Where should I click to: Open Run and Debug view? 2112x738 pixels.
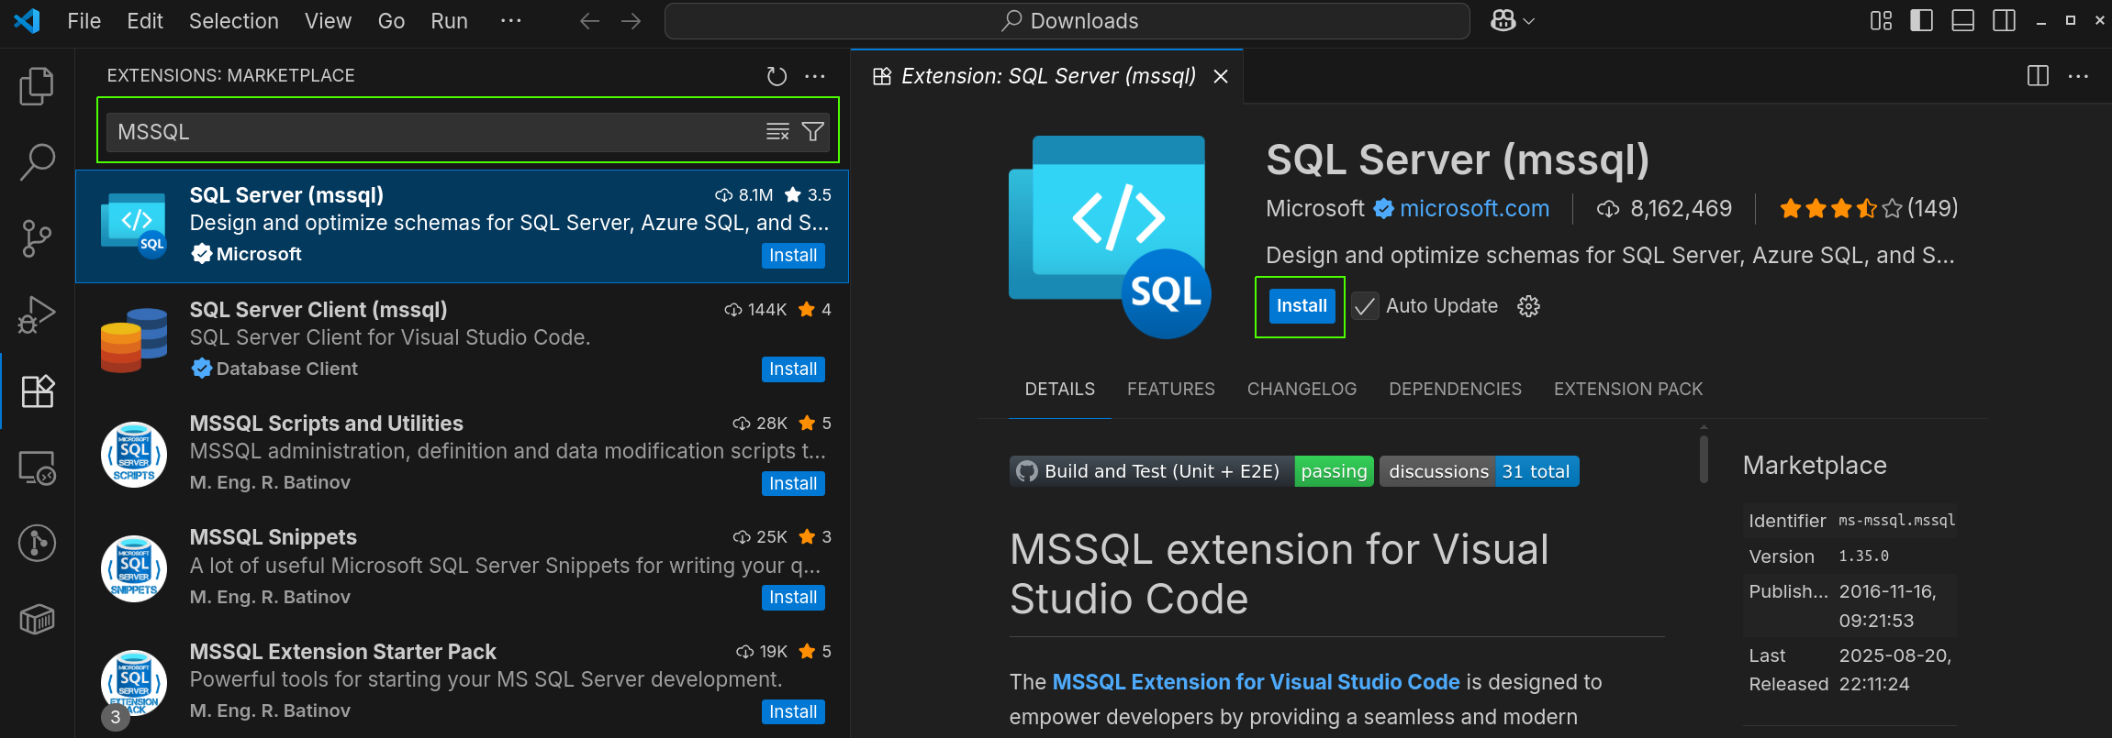click(x=37, y=314)
